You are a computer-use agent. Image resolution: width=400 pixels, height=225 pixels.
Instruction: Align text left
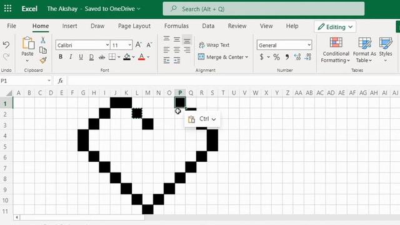point(167,50)
